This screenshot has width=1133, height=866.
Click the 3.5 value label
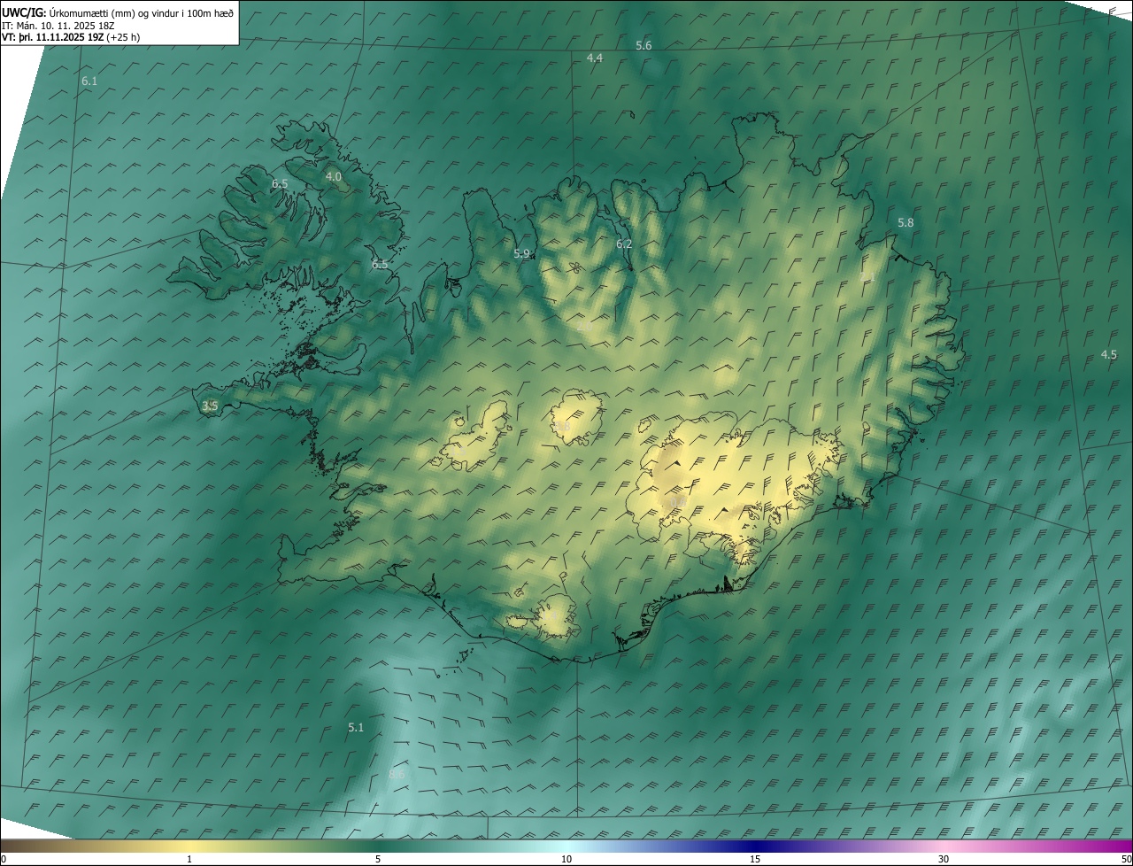[x=210, y=406]
